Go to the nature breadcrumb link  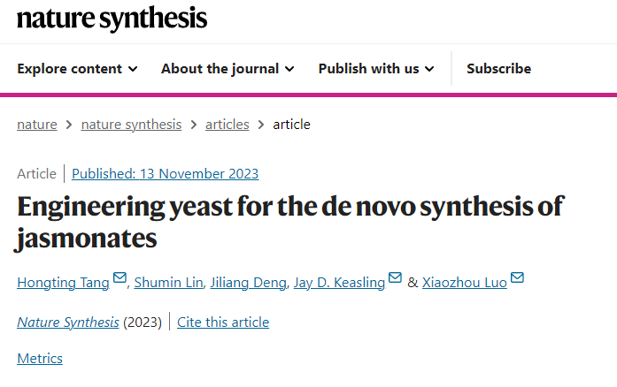[x=37, y=125]
